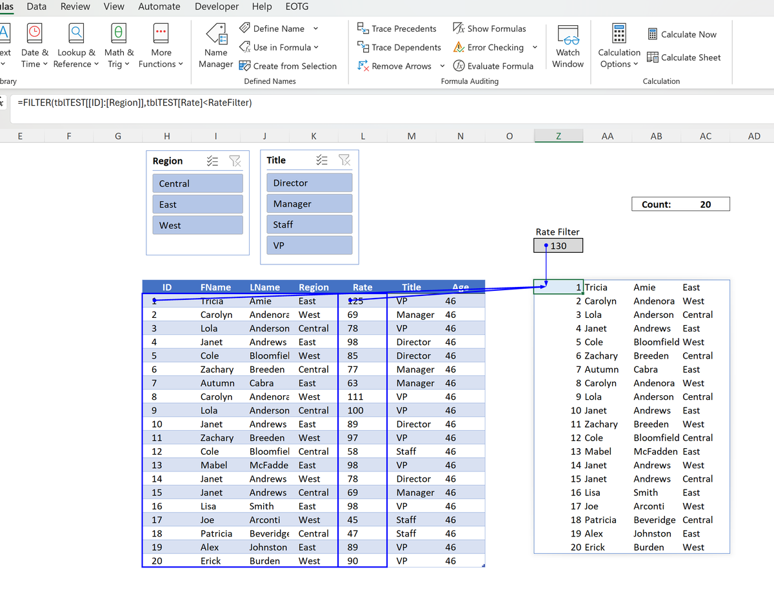Open the Automate ribbon tab
The image size is (774, 612).
pyautogui.click(x=159, y=6)
